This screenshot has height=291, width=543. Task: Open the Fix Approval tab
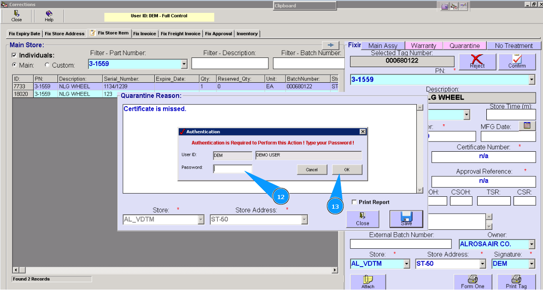218,34
